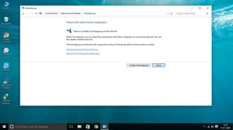The image size is (233, 130).
Task: Open Change advanced sharing settings link
Action: pos(83,49)
